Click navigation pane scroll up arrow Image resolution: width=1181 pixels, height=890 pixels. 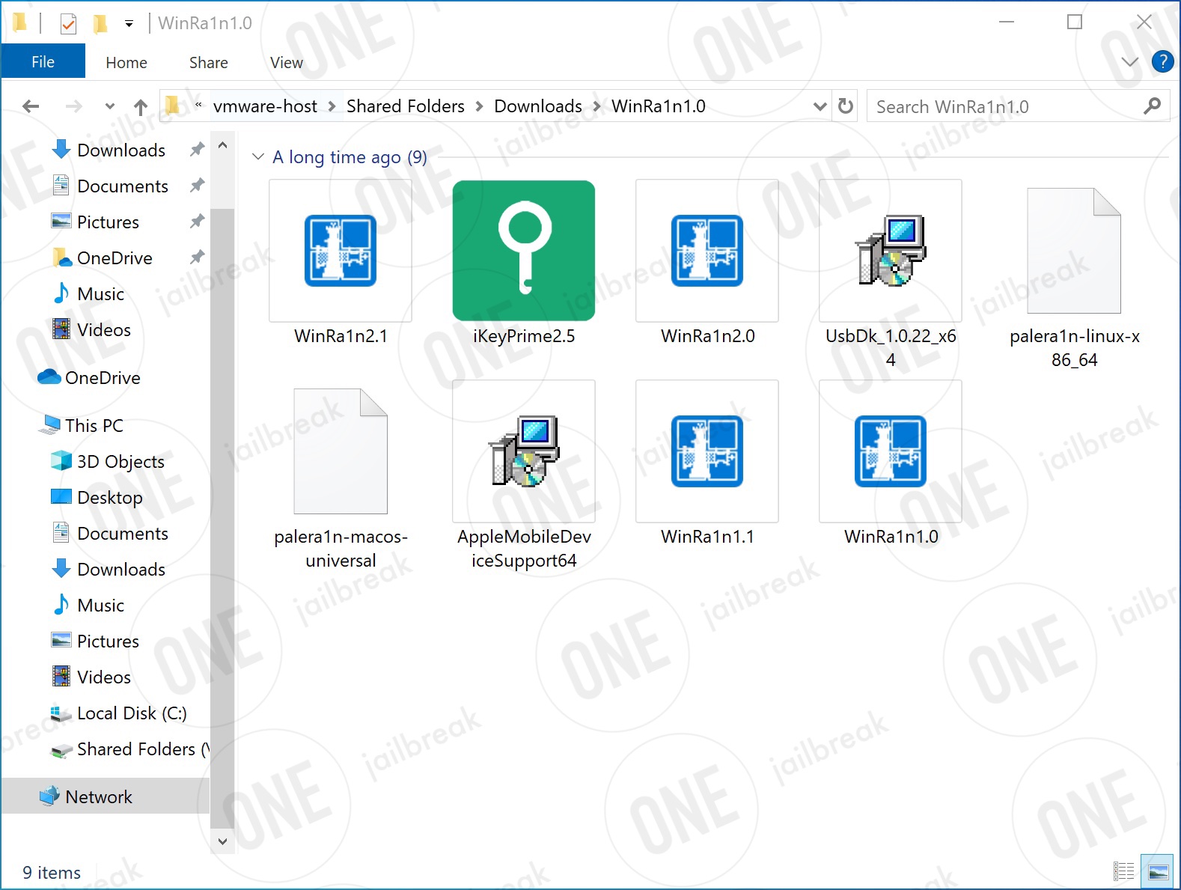coord(222,146)
